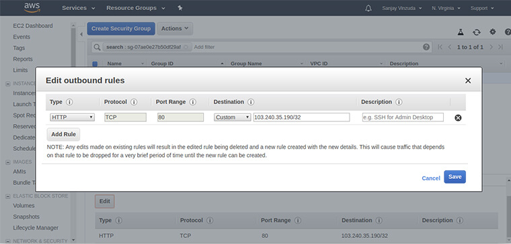Viewport: 511px width, 244px height.
Task: Open the Resource Groups menu
Action: coord(136,8)
